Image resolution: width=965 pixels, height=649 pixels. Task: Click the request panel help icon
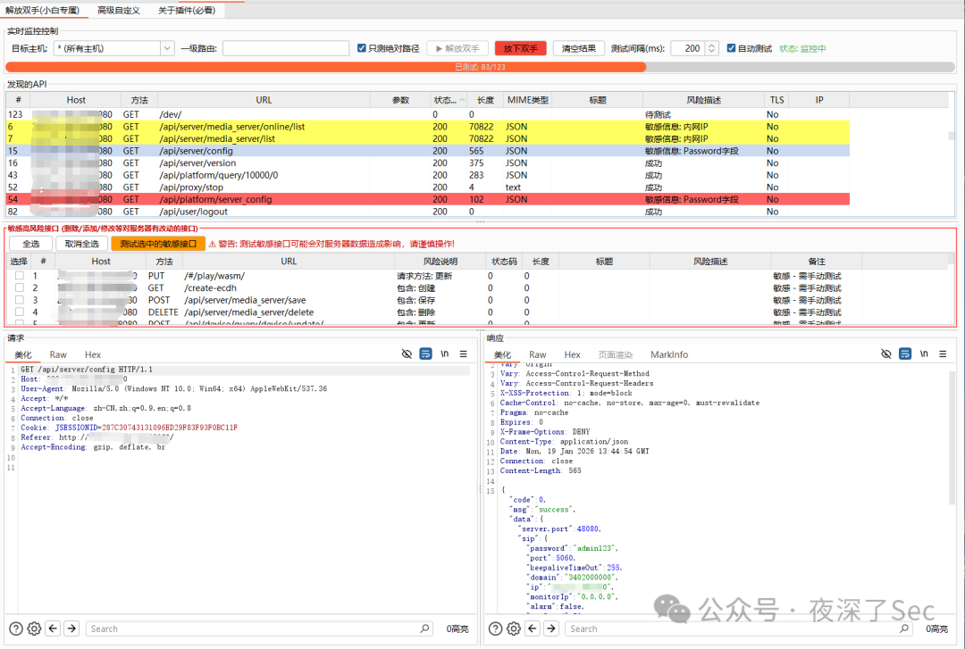pyautogui.click(x=16, y=628)
